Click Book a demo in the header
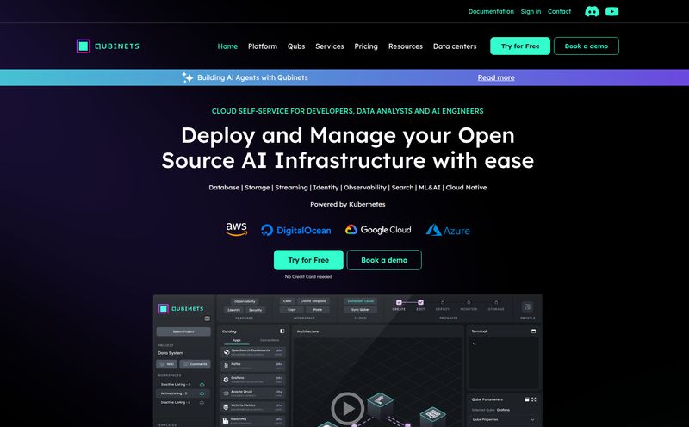This screenshot has height=427, width=689. click(x=587, y=46)
